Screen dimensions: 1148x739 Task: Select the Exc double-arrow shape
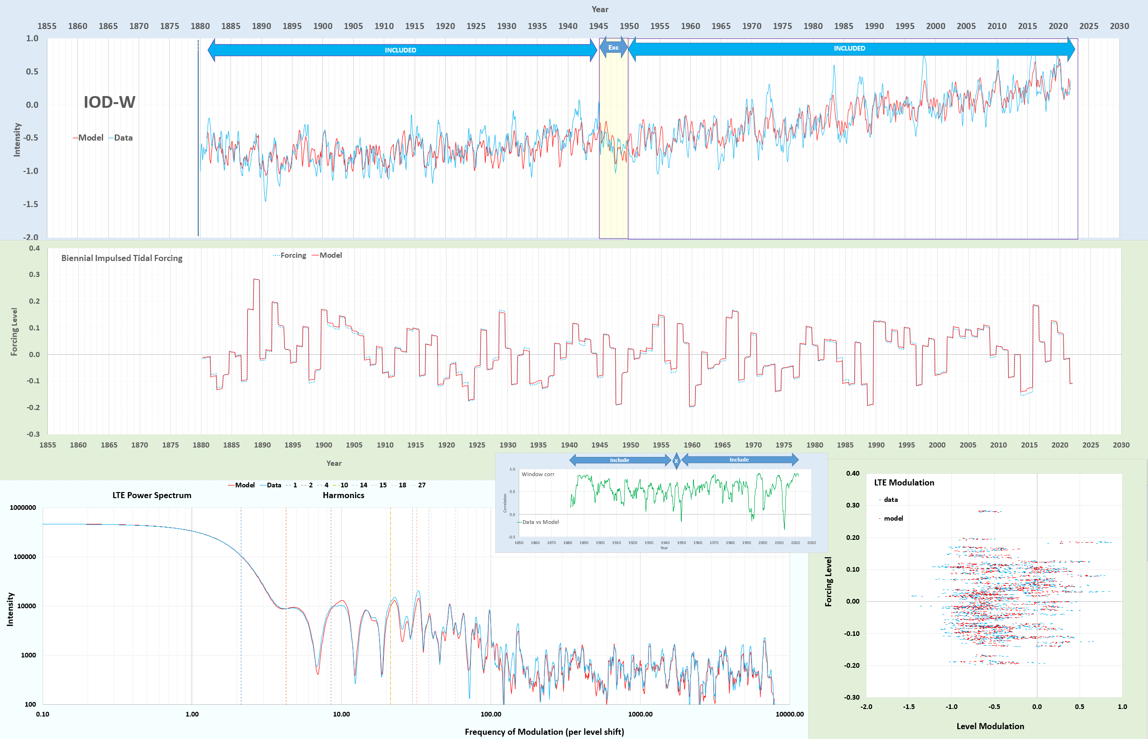click(613, 47)
